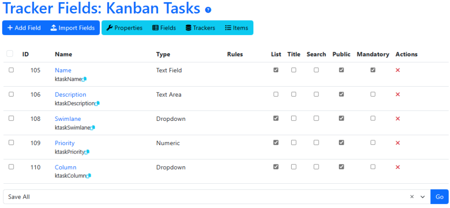Copy the ktaskDescription permanent name icon
This screenshot has width=450, height=208.
tap(97, 103)
